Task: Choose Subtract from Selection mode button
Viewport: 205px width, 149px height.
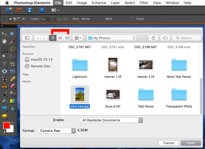Action: pyautogui.click(x=19, y=19)
